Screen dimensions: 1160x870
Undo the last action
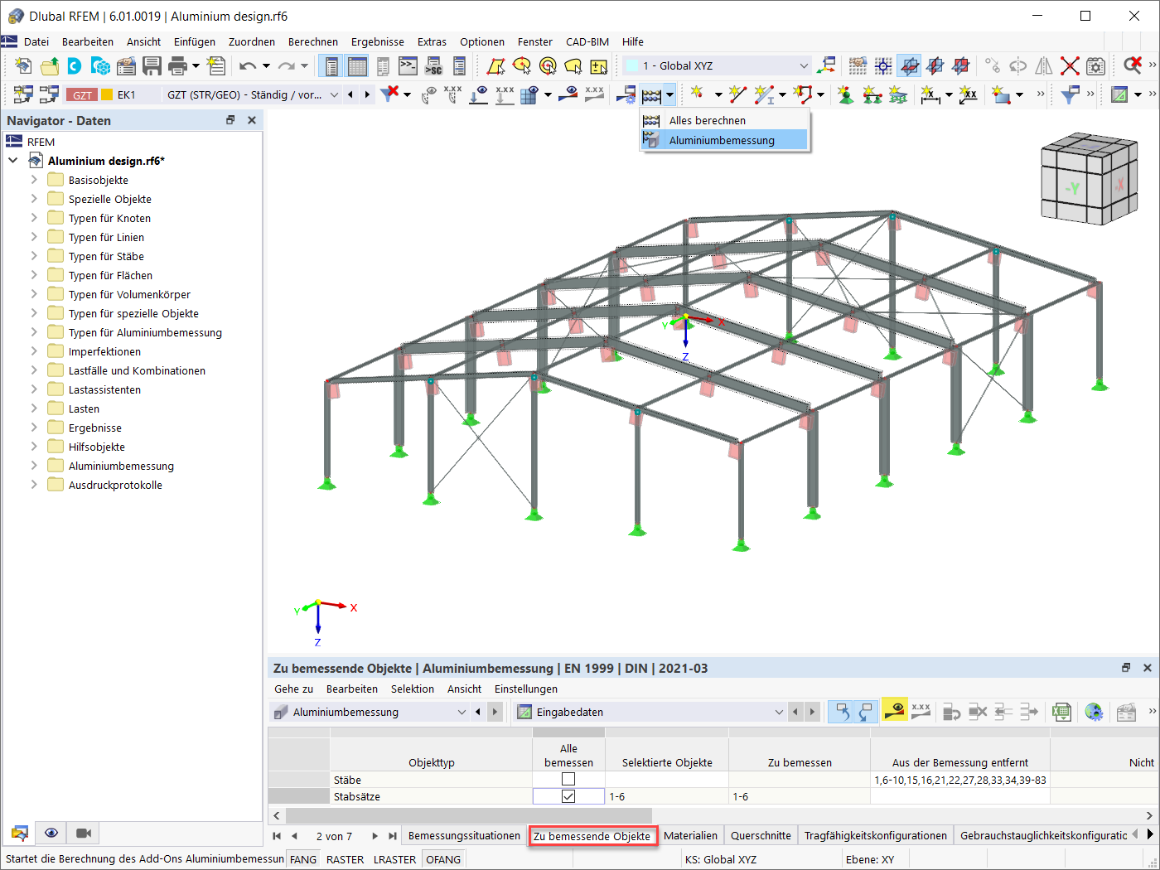(248, 66)
